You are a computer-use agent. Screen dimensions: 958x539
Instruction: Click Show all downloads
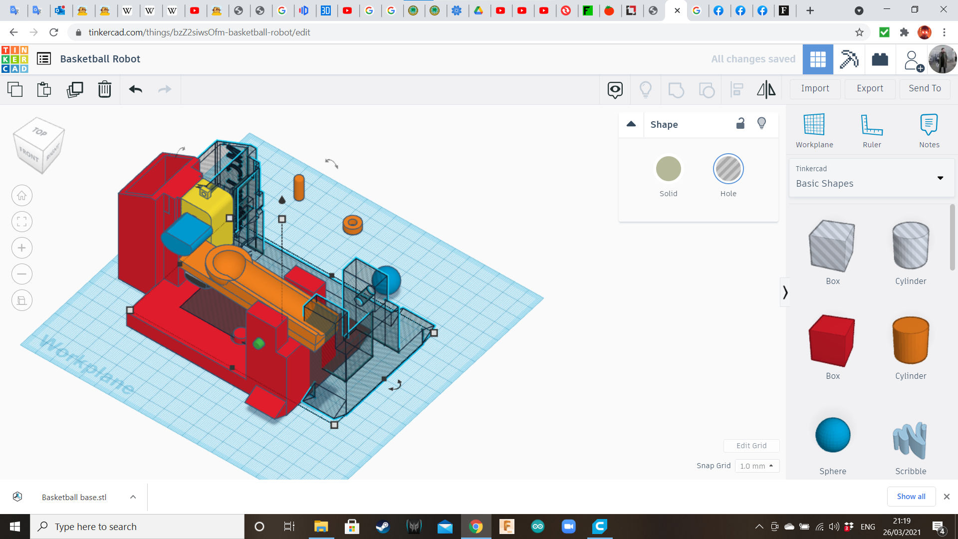911,496
